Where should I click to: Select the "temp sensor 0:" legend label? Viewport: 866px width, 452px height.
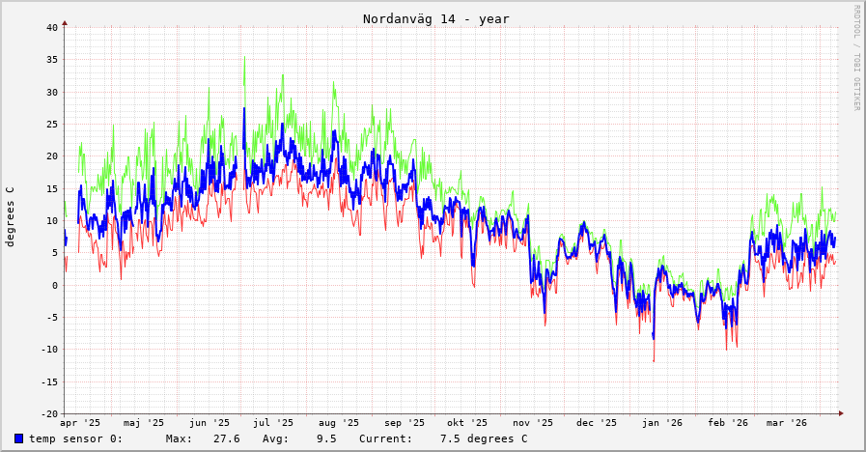tap(75, 438)
